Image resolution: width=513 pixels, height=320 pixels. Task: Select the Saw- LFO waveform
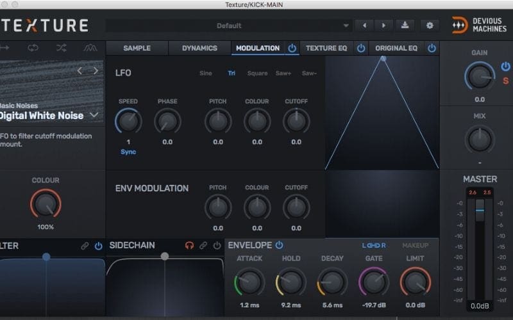point(309,73)
